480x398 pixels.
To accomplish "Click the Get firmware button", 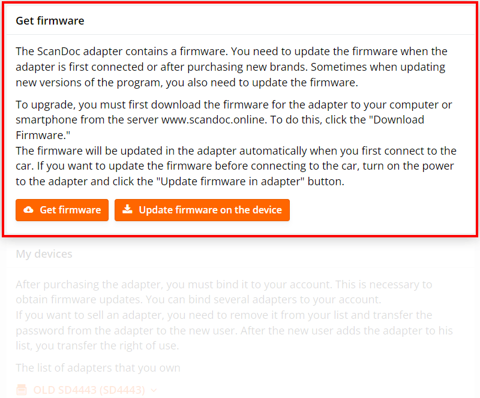I will tap(62, 210).
